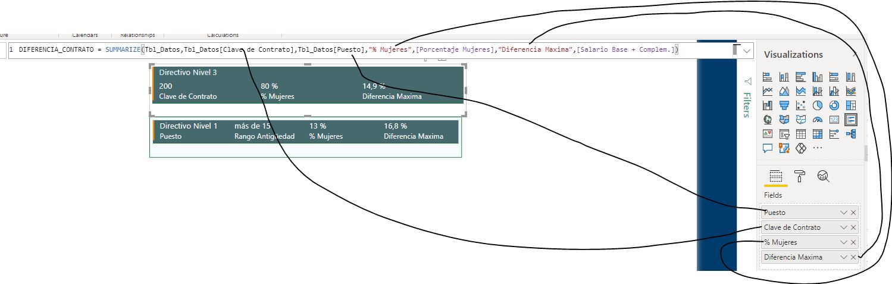Select the Q&A speech bubble visual

(x=768, y=148)
